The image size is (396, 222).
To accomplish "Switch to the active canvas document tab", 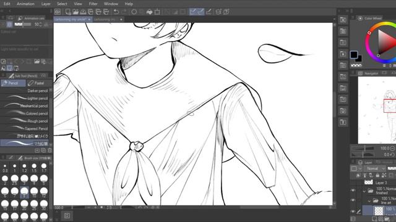I will coord(72,19).
